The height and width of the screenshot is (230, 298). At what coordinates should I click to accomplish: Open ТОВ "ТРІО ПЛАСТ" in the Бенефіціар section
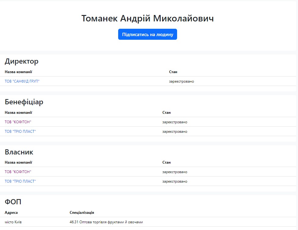(x=20, y=132)
